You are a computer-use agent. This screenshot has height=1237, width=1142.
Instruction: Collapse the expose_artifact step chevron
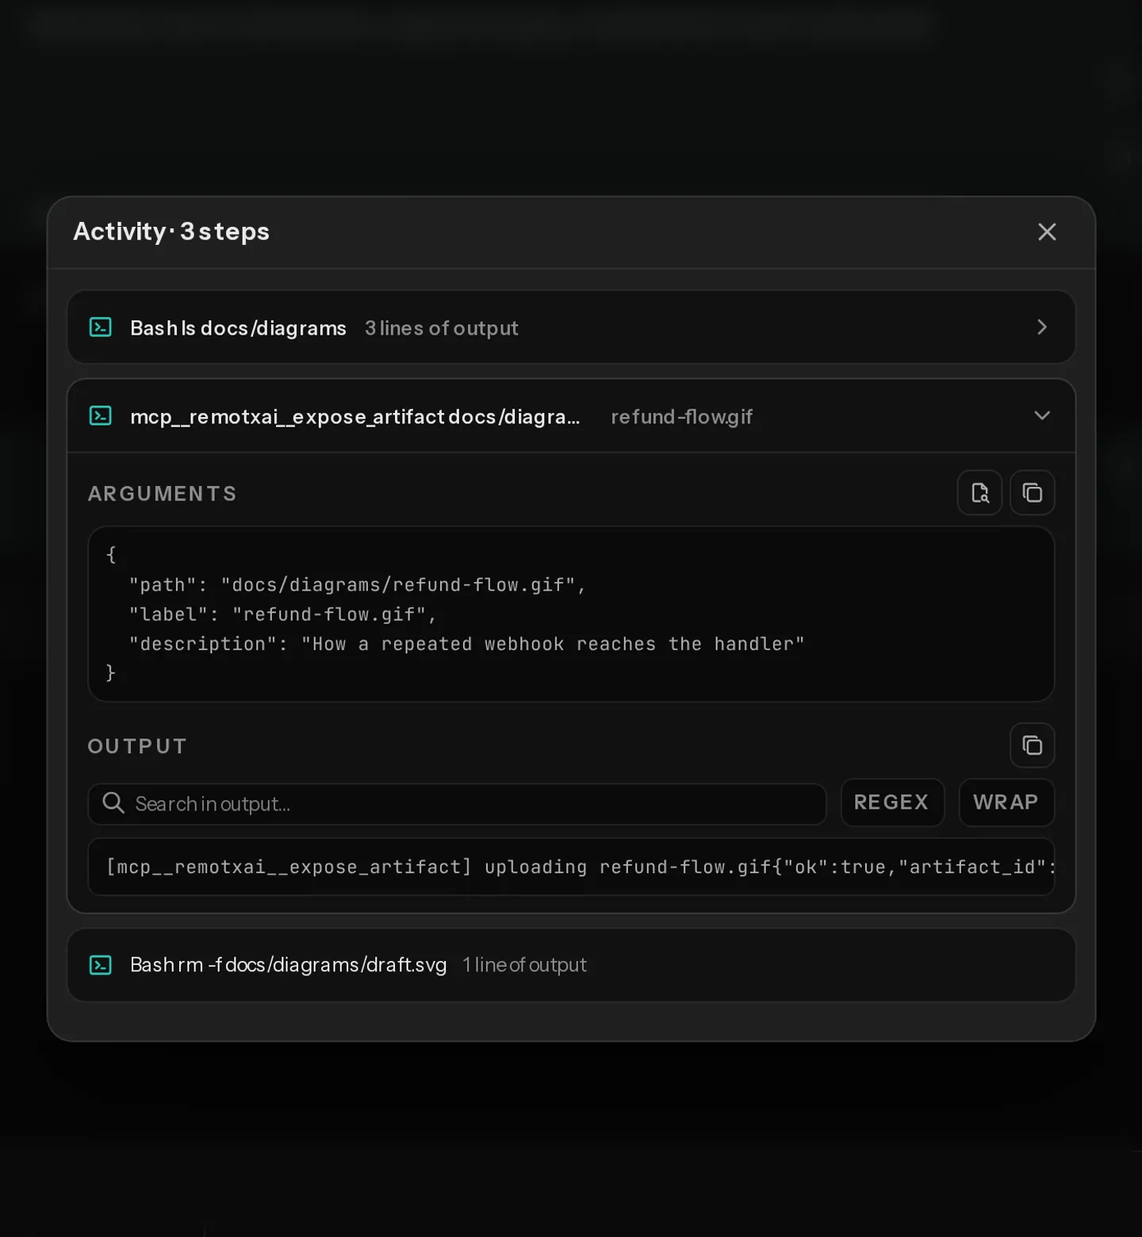click(x=1042, y=416)
